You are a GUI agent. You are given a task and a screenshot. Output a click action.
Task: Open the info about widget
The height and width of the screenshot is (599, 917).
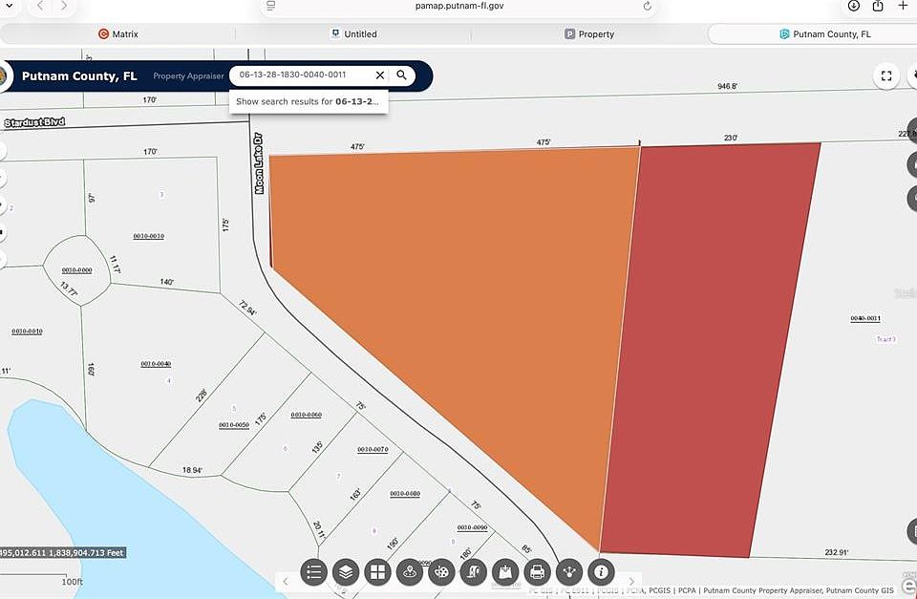coord(601,572)
